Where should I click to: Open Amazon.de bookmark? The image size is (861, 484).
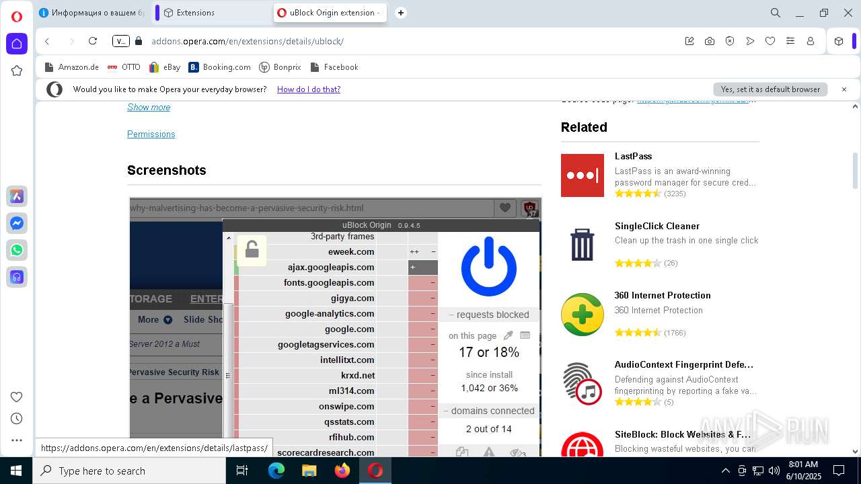[71, 67]
